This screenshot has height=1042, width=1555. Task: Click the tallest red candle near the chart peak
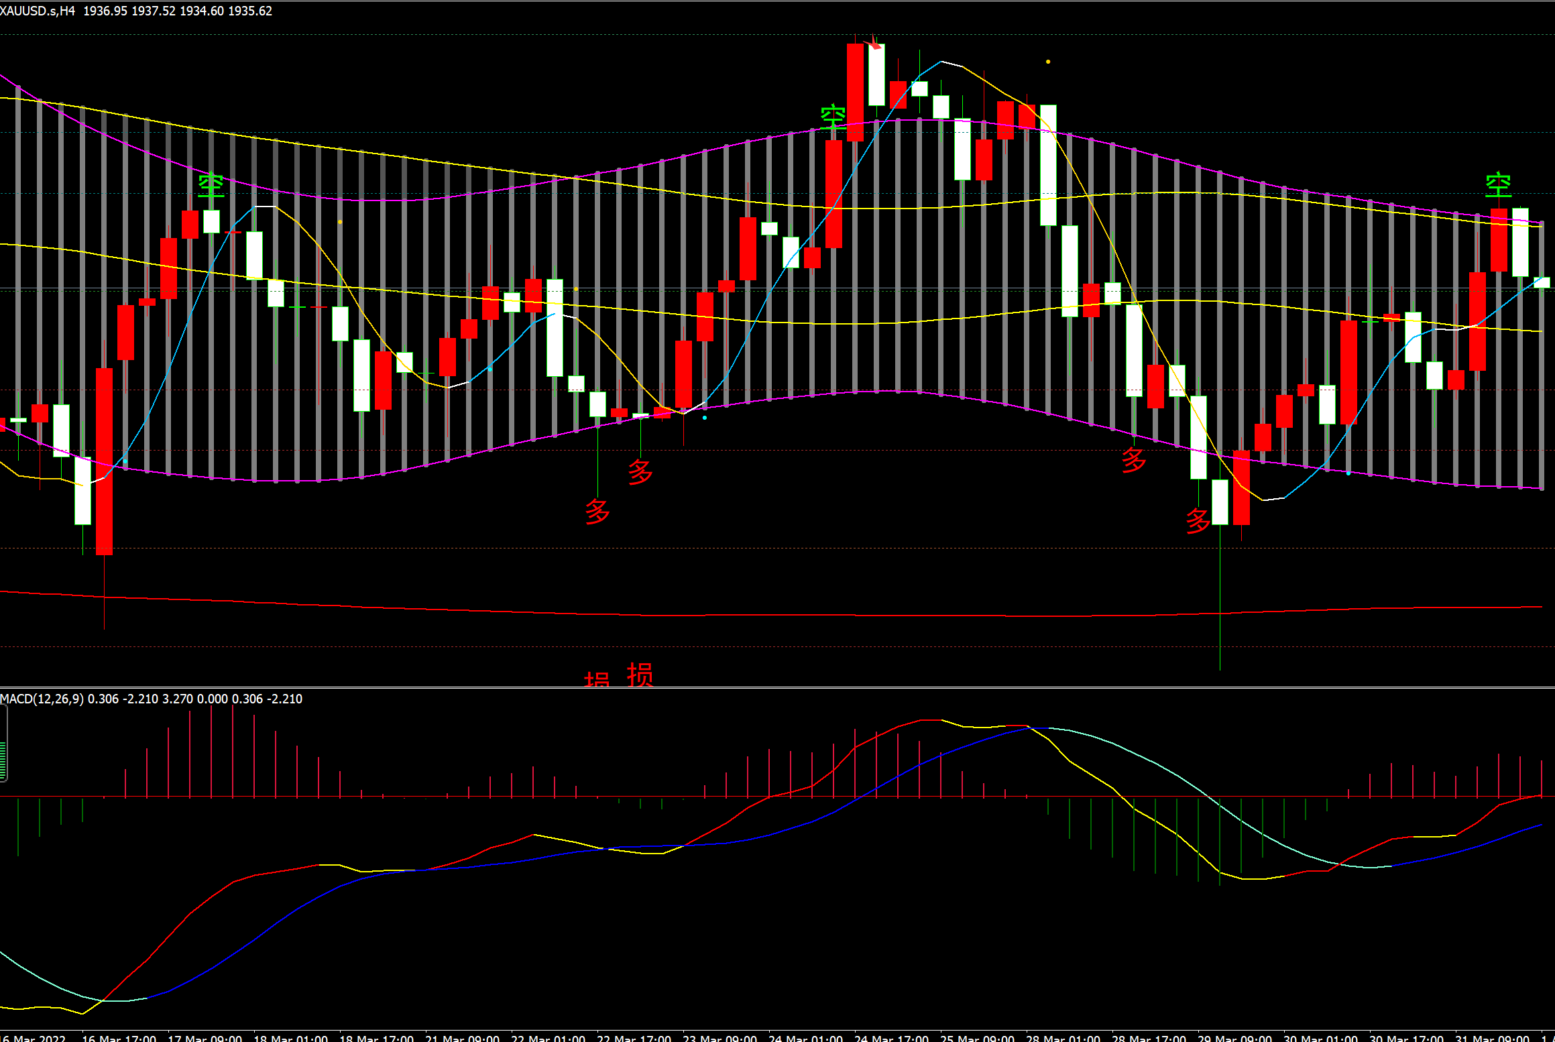(855, 93)
